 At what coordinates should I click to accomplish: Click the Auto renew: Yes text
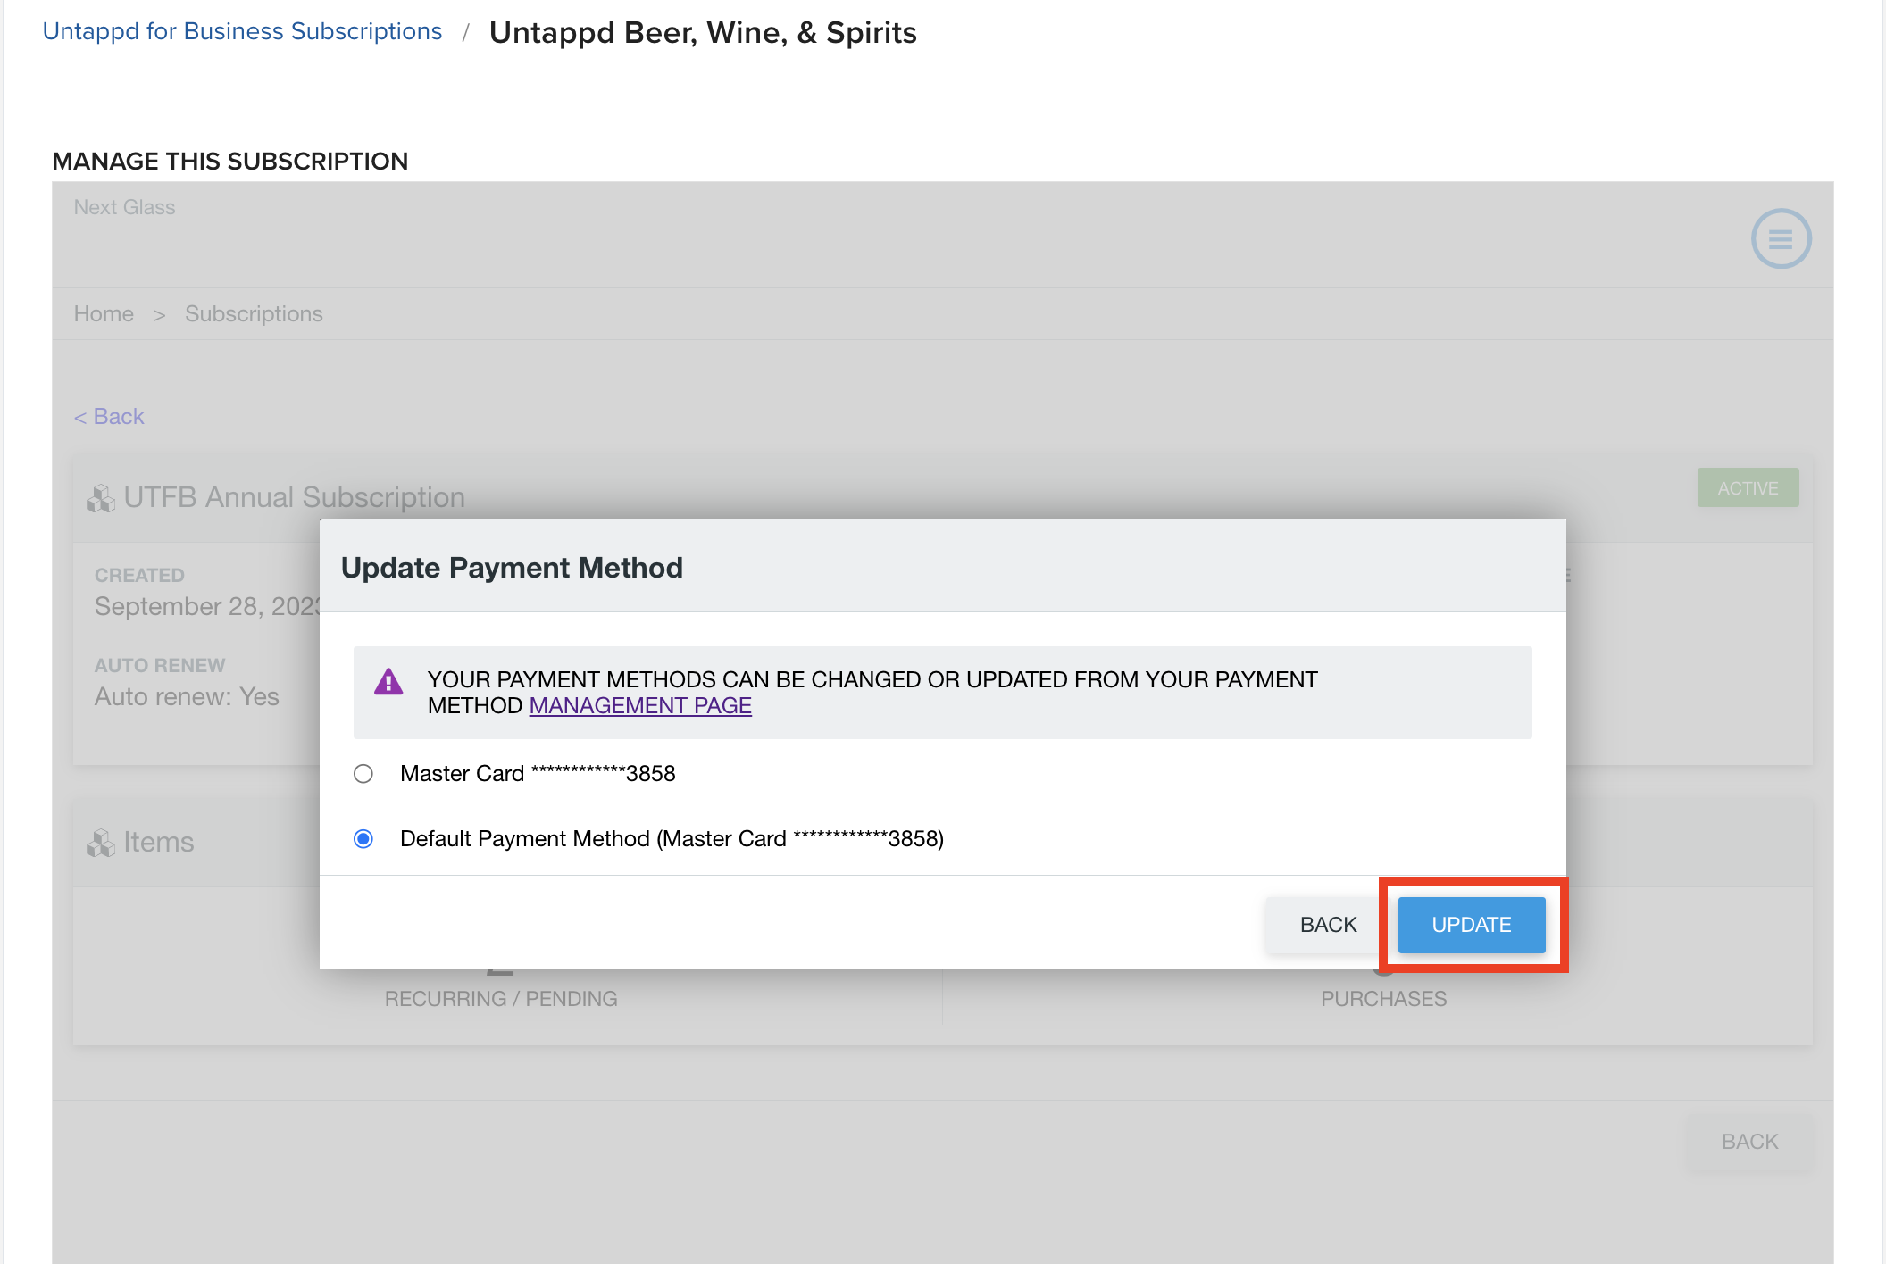click(x=187, y=697)
